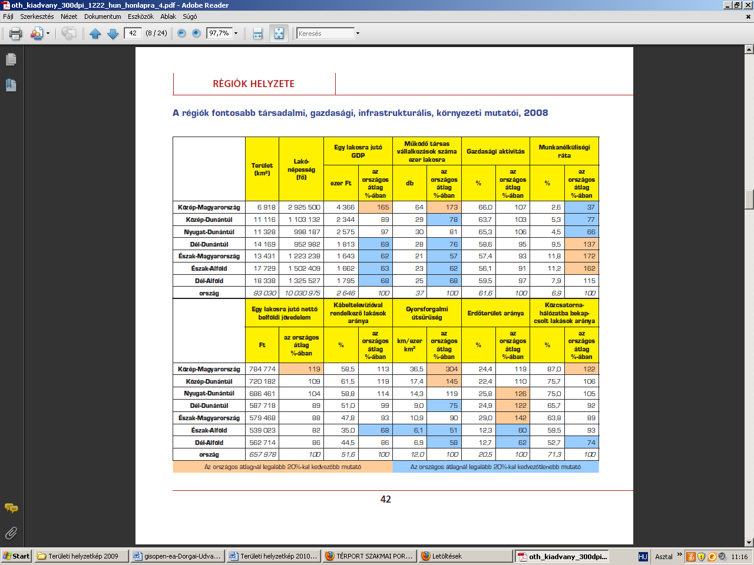Click the Adobe Reader title bar icon
This screenshot has height=565, width=754.
coord(6,5)
